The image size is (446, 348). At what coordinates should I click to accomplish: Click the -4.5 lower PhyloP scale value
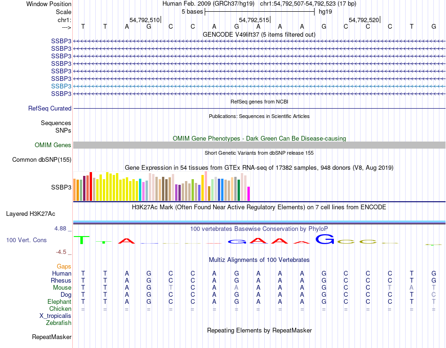coord(61,252)
